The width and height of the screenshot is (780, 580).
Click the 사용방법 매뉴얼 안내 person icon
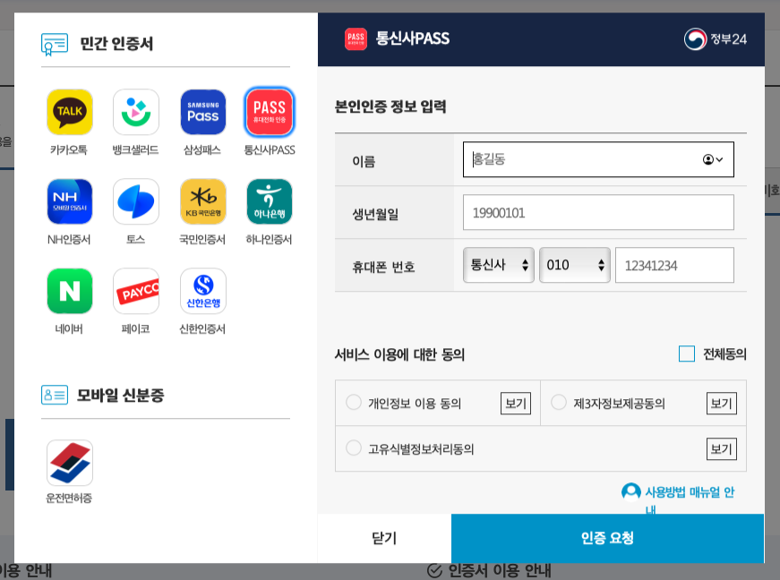[x=630, y=492]
